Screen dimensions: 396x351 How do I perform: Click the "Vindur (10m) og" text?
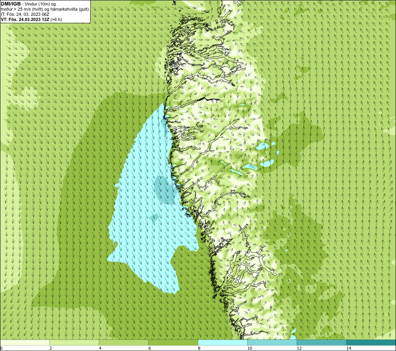click(40, 4)
